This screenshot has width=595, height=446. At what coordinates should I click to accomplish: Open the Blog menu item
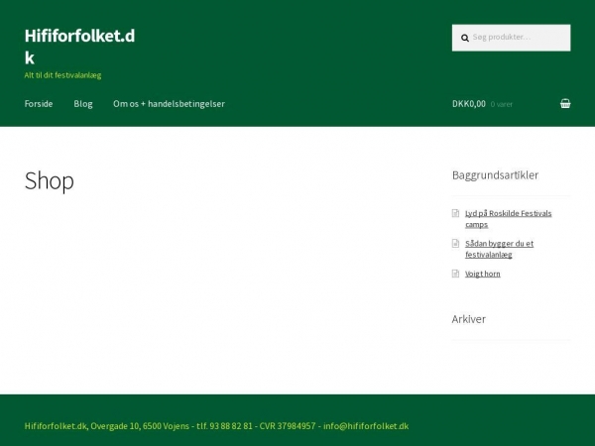point(83,103)
